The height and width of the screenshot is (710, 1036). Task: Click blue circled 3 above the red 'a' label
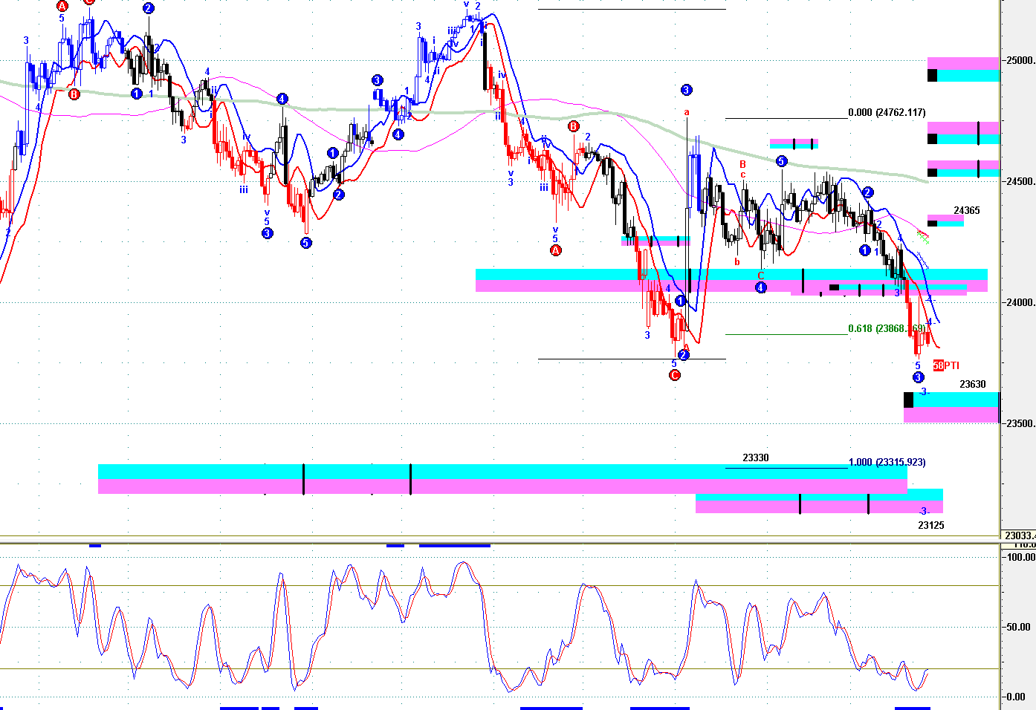(686, 90)
